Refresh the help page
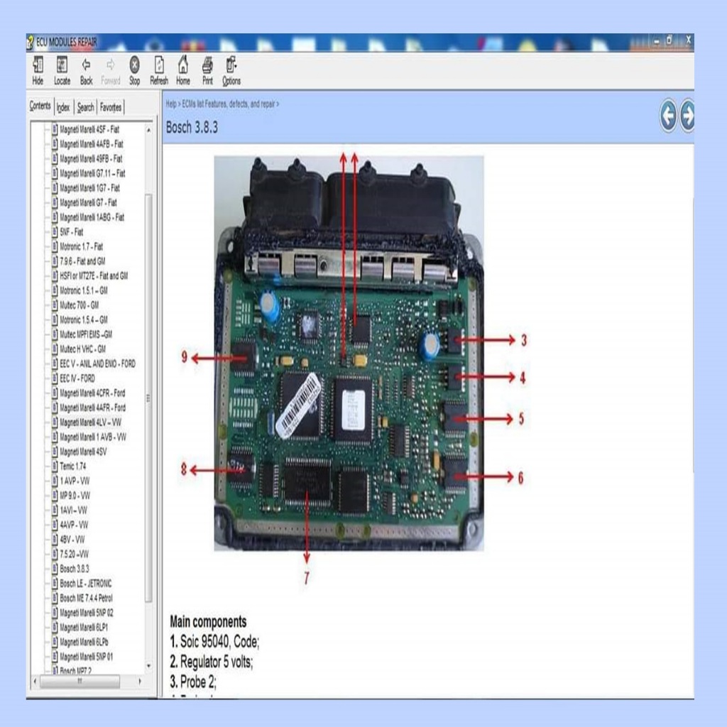Image resolution: width=727 pixels, height=727 pixels. [158, 71]
